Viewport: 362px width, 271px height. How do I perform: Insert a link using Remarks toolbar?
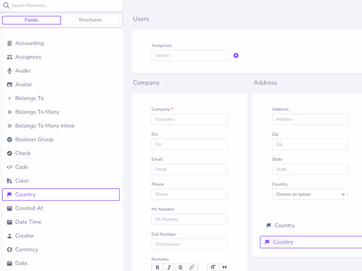click(x=191, y=267)
